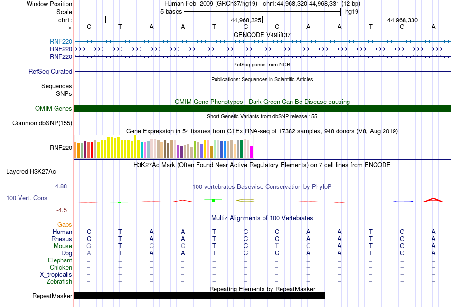The image size is (451, 307).
Task: Open the RepeatMasker track label
Action: 52,296
